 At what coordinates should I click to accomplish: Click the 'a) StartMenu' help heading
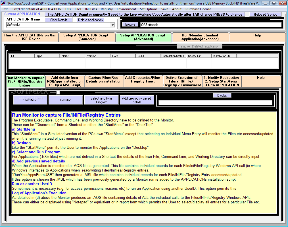[23, 129]
